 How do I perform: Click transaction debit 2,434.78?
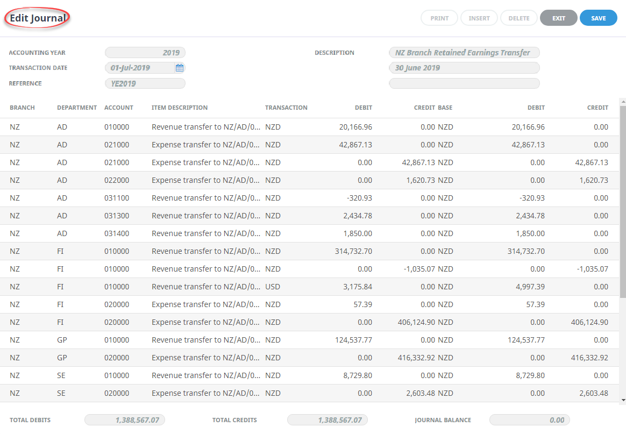pyautogui.click(x=358, y=216)
